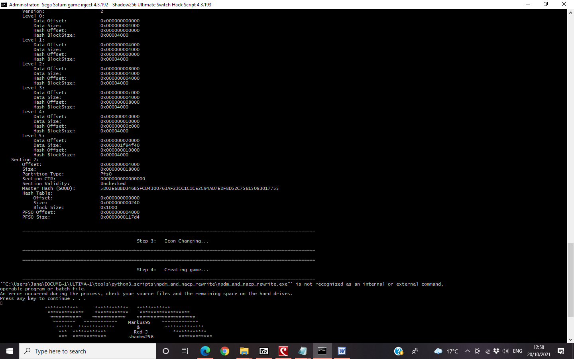Viewport: 574px width, 359px height.
Task: Click the 0x000001f94f40 data size value
Action: pyautogui.click(x=120, y=145)
